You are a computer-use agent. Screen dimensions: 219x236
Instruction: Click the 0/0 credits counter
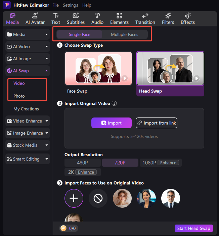[72, 228]
